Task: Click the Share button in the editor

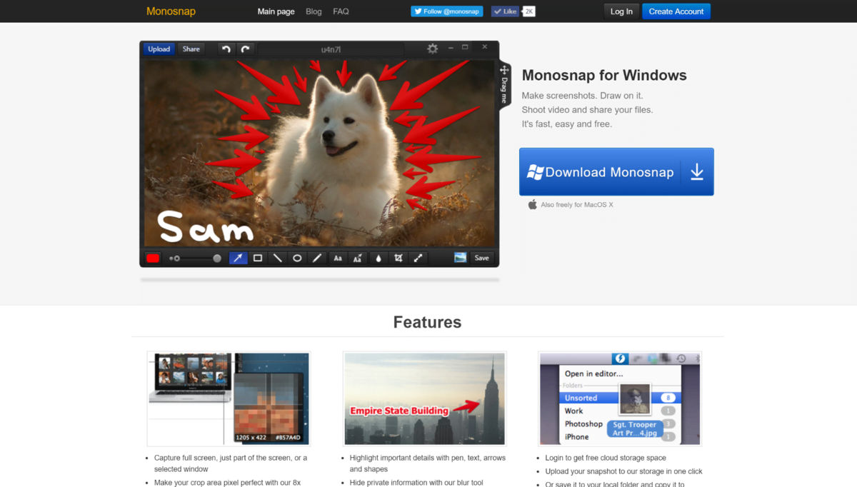Action: tap(191, 49)
